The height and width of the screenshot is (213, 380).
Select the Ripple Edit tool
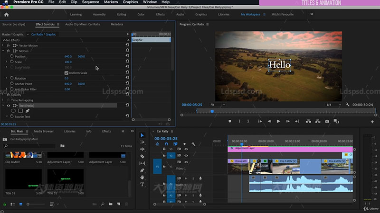pos(142,149)
